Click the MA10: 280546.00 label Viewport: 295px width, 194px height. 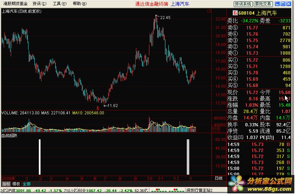pos(88,113)
